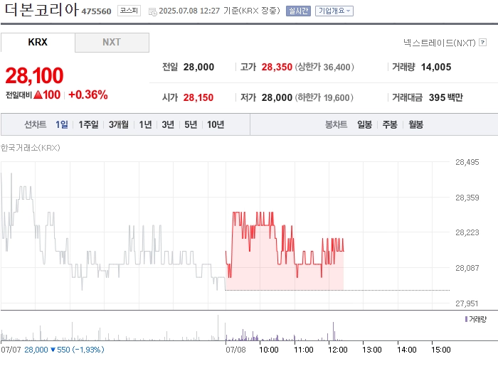
Task: Show the 주봉 candlestick chart
Action: [390, 124]
